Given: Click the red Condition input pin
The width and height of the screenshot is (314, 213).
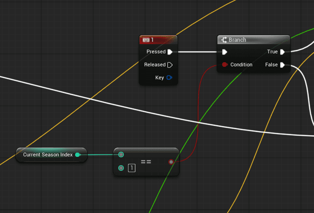Looking at the screenshot, I should pyautogui.click(x=225, y=65).
